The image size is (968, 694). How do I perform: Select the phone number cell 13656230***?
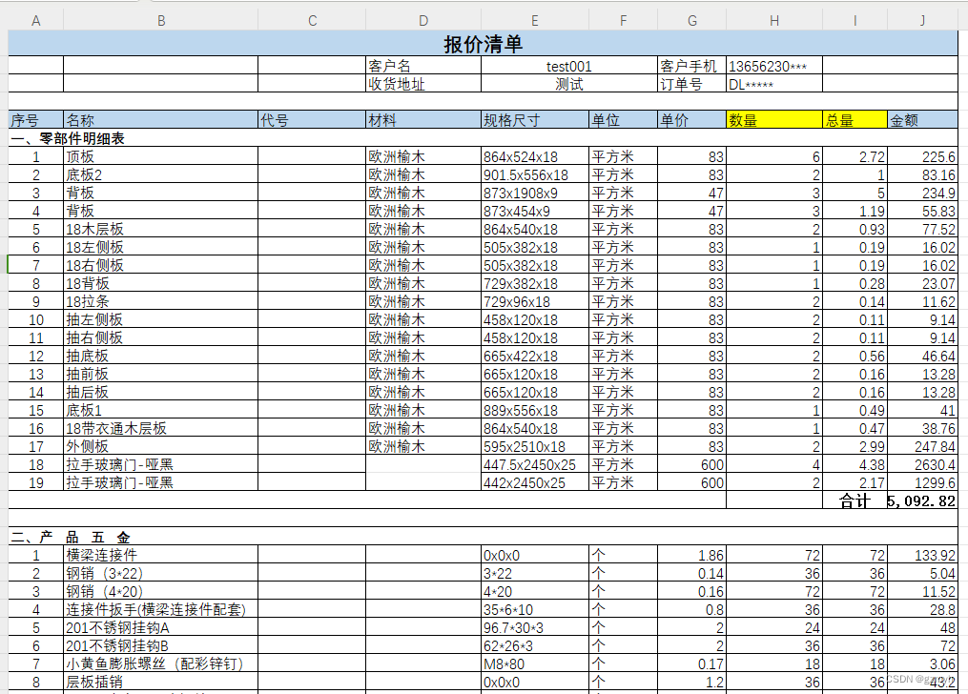pyautogui.click(x=774, y=66)
